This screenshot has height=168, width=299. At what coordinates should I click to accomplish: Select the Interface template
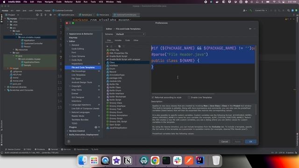tap(114, 65)
